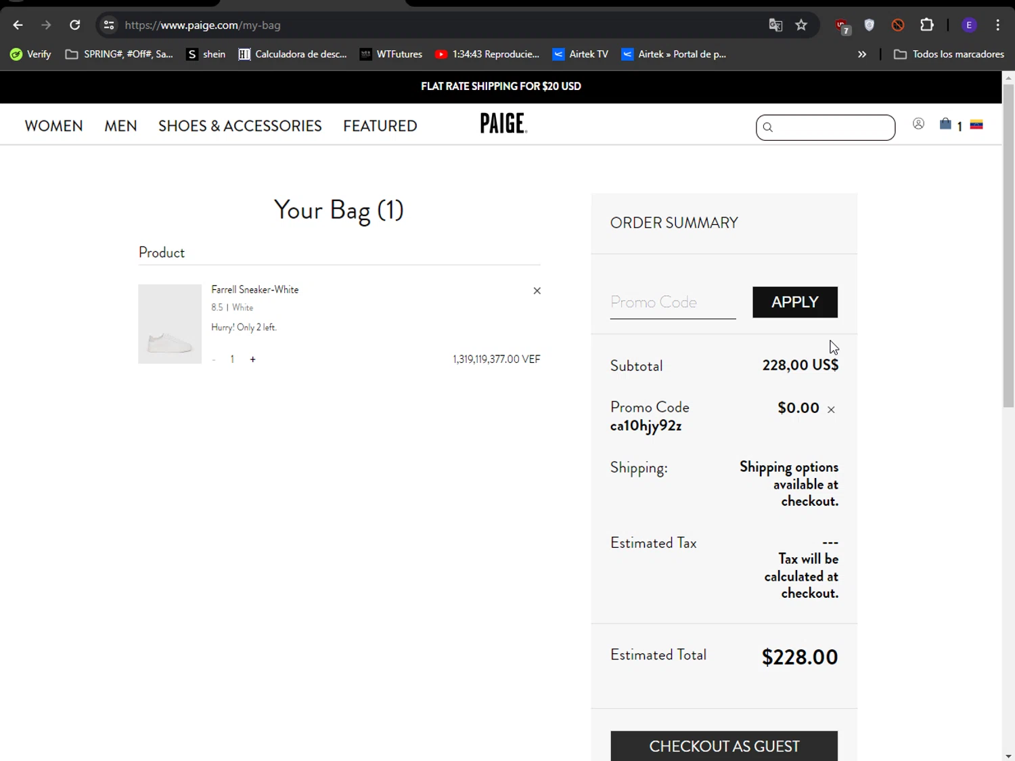Click the shield extension icon
Image resolution: width=1015 pixels, height=761 pixels.
(x=870, y=25)
